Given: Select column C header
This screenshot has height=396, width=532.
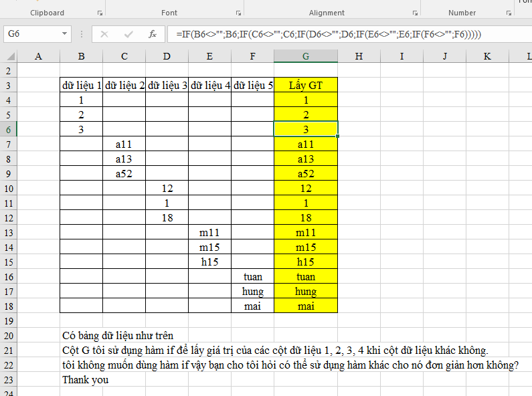Looking at the screenshot, I should (124, 56).
